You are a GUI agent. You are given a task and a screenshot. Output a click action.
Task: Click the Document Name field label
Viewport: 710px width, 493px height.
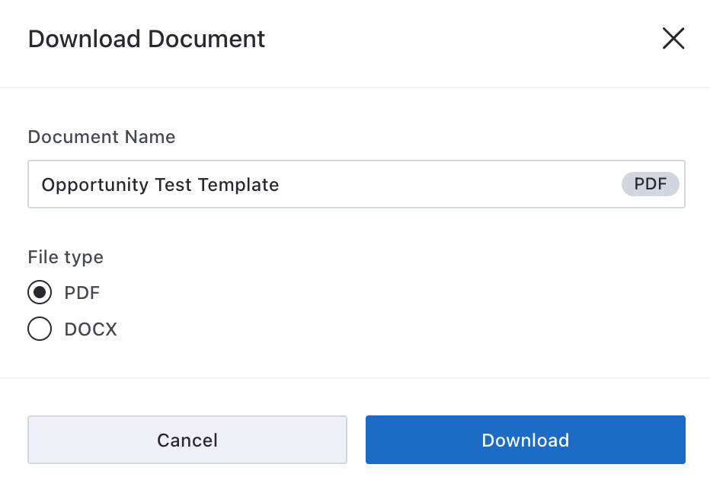pyautogui.click(x=101, y=137)
